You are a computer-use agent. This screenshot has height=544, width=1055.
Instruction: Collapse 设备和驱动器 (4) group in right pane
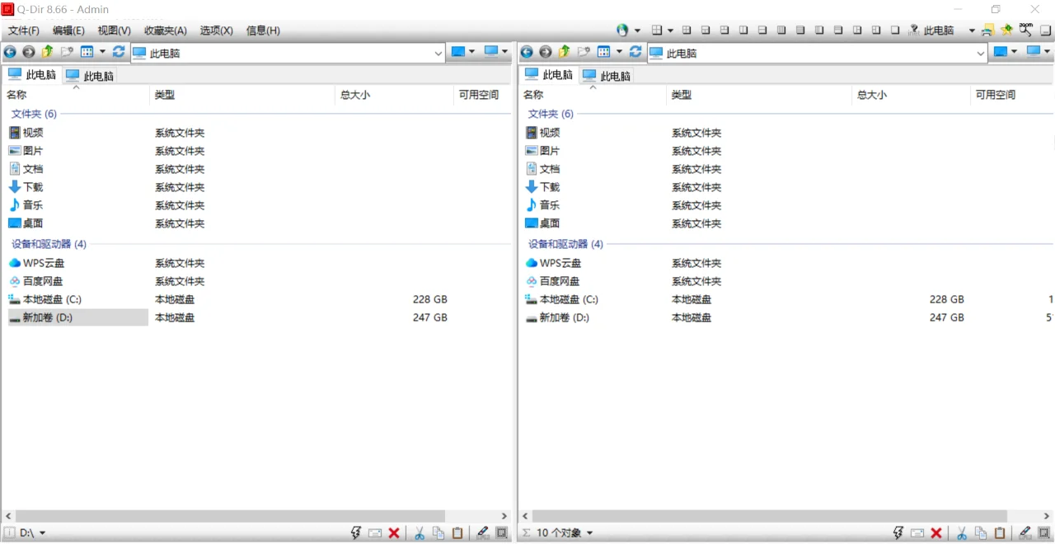tap(565, 244)
